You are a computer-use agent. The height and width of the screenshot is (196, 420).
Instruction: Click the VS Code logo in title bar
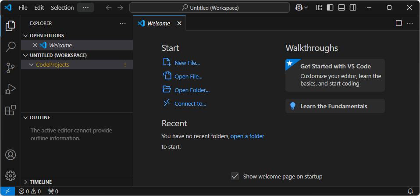[8, 7]
